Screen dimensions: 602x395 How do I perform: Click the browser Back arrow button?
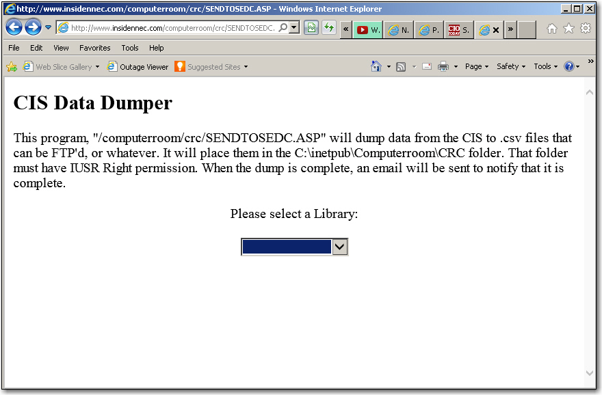pyautogui.click(x=14, y=28)
